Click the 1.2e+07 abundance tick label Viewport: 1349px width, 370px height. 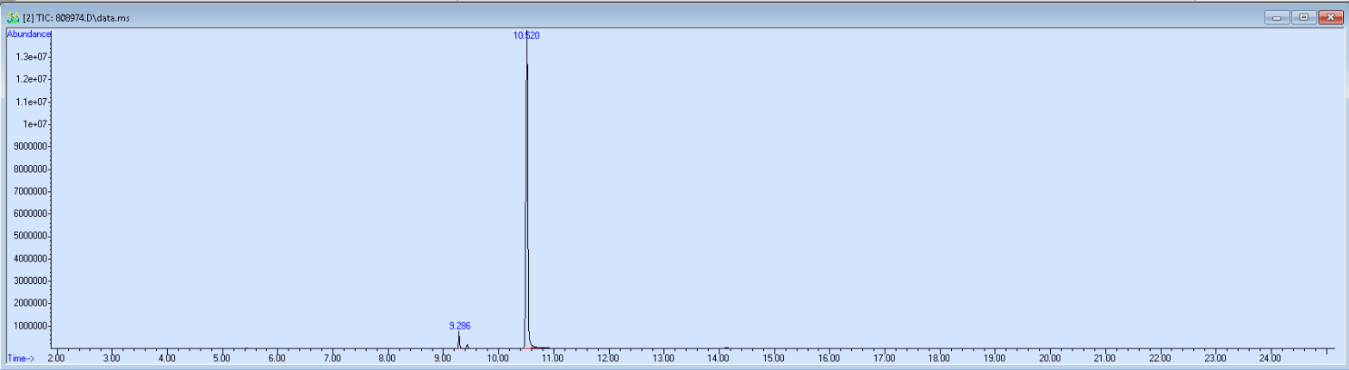pyautogui.click(x=33, y=79)
